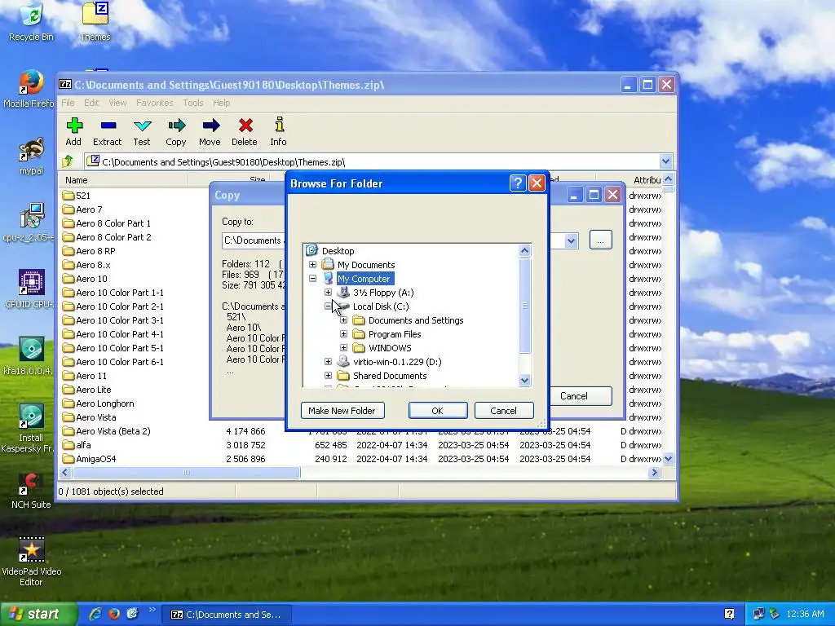Select Program Files in the tree
This screenshot has width=835, height=626.
coord(395,333)
